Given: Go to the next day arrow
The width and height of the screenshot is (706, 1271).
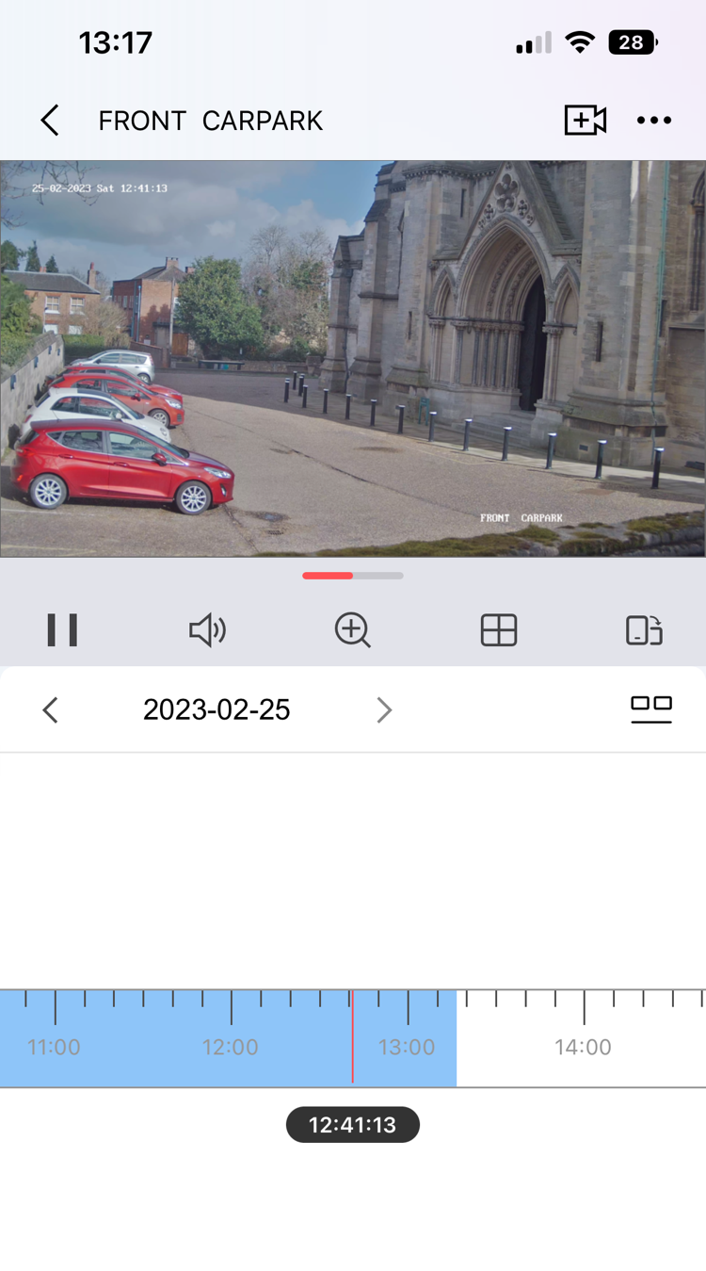Looking at the screenshot, I should [383, 709].
